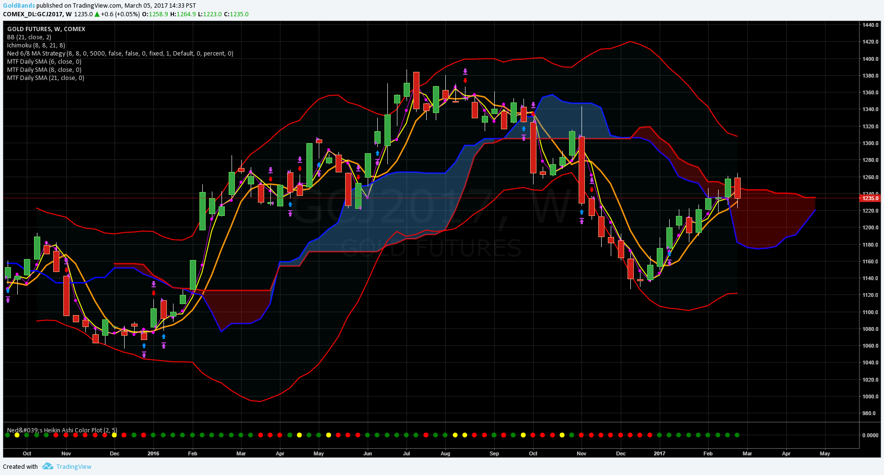Select the Ichimoku (8, 8, 21, 8) indicator label

click(36, 45)
